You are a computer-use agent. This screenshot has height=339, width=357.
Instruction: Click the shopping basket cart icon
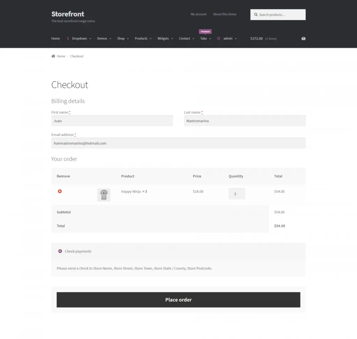[303, 38]
